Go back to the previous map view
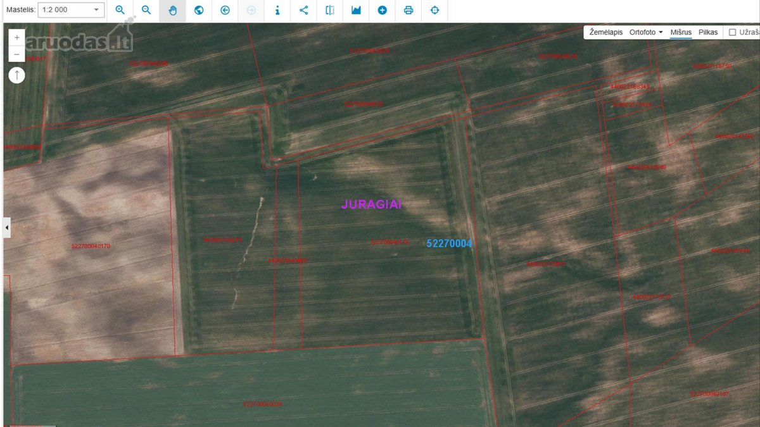 (225, 10)
